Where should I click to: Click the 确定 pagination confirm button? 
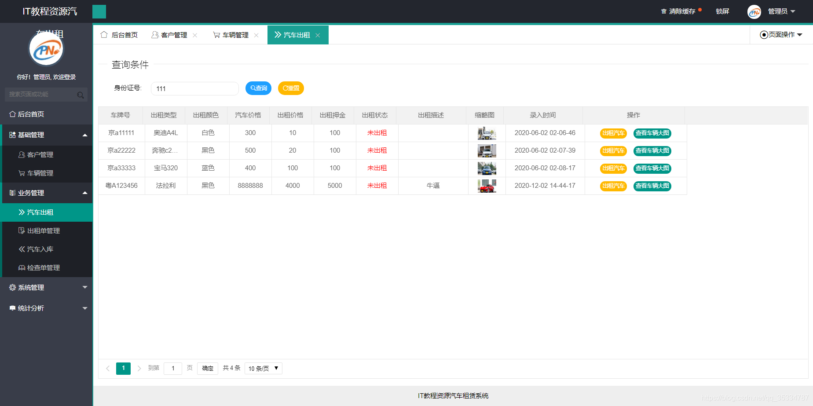tap(208, 368)
